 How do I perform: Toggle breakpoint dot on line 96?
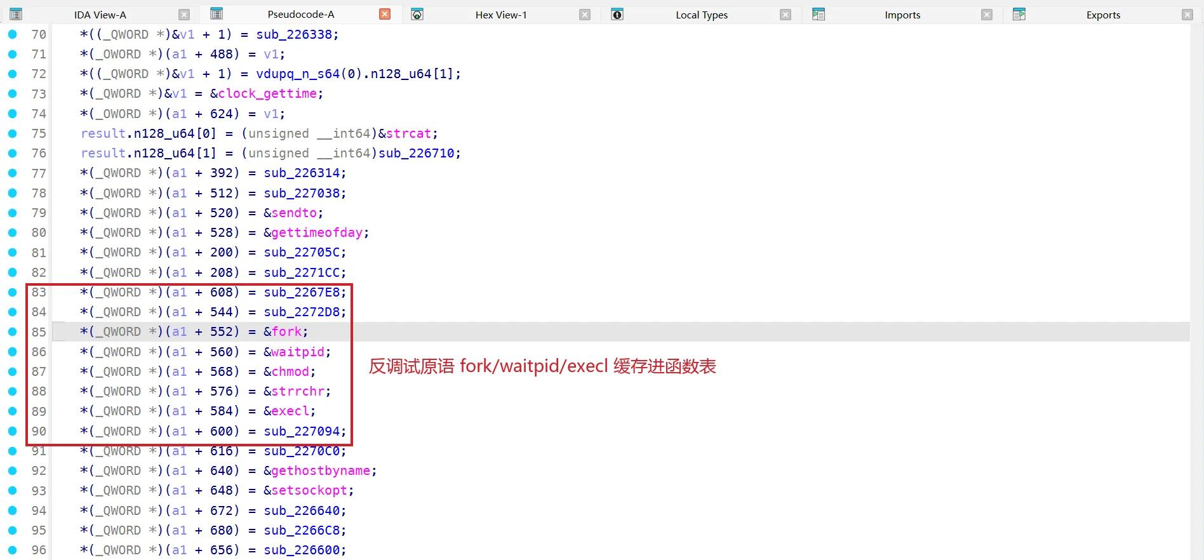pos(12,550)
